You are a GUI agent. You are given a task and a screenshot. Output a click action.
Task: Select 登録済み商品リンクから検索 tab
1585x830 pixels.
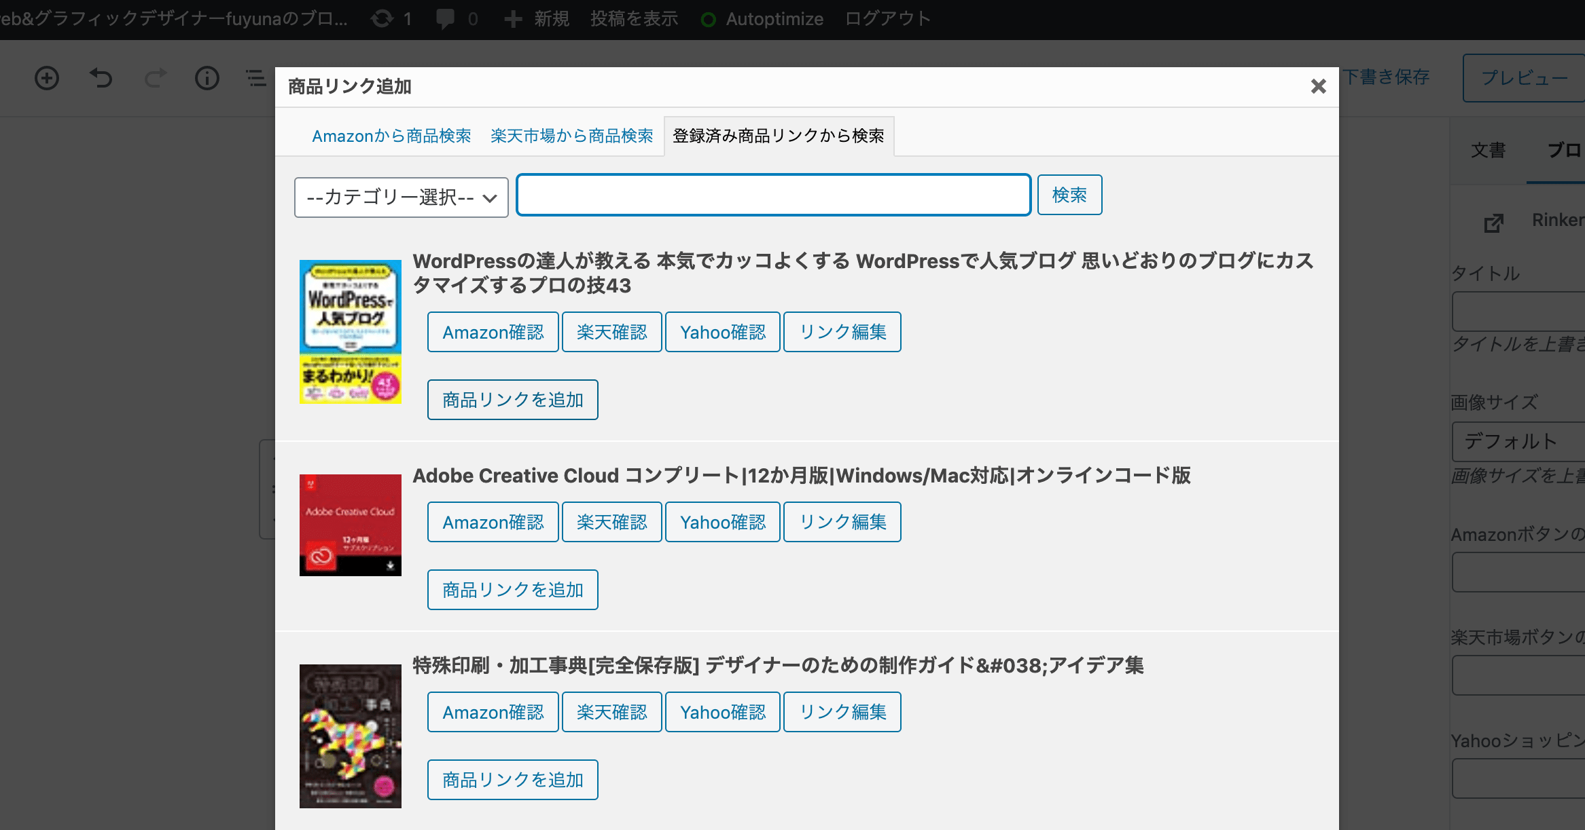click(779, 136)
